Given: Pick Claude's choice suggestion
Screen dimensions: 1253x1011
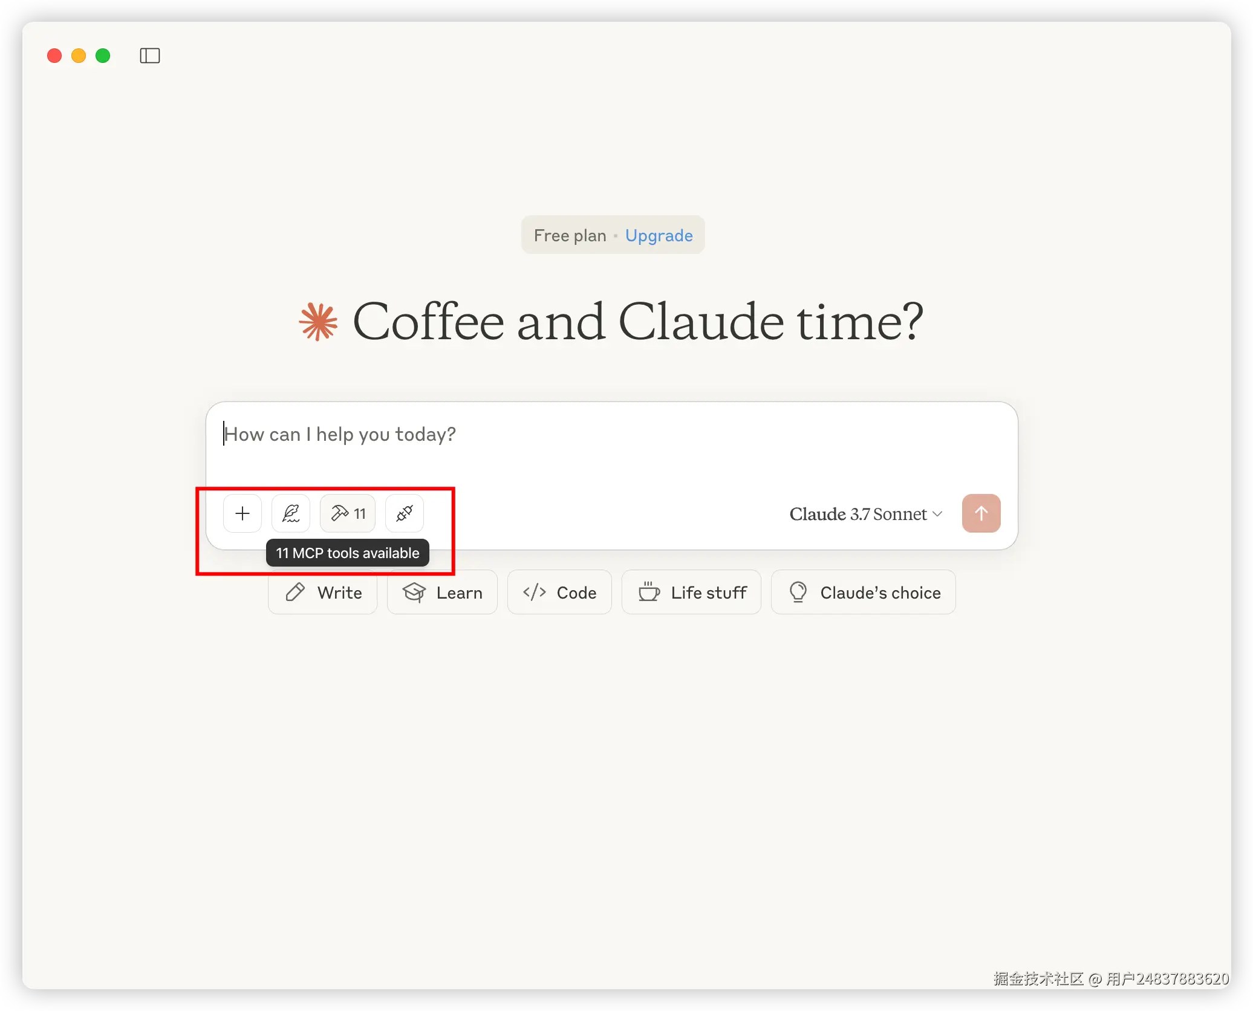Looking at the screenshot, I should coord(864,592).
